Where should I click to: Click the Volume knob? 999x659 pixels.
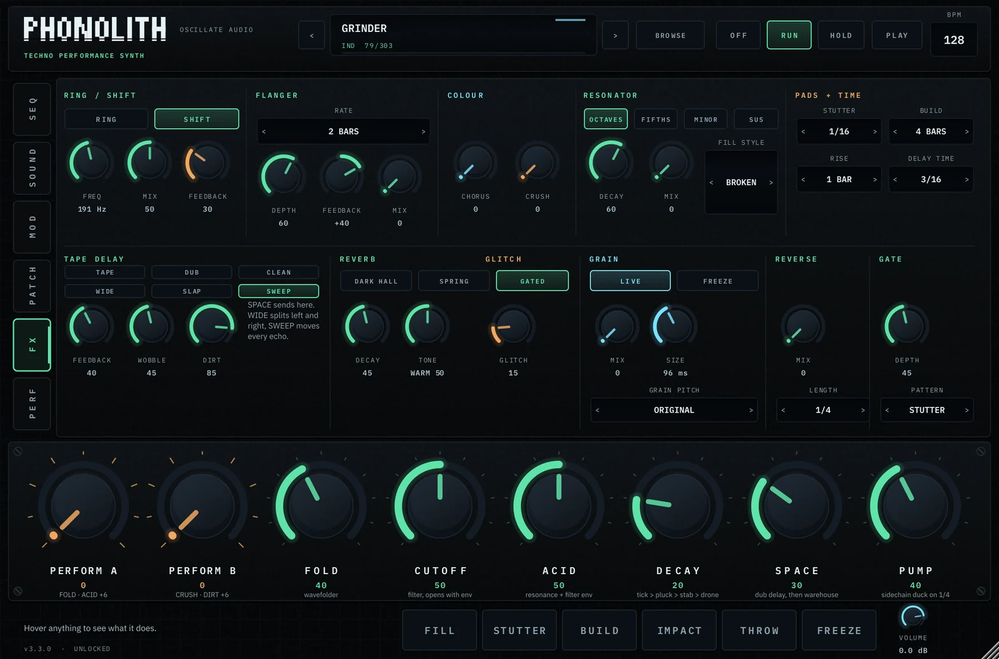913,617
